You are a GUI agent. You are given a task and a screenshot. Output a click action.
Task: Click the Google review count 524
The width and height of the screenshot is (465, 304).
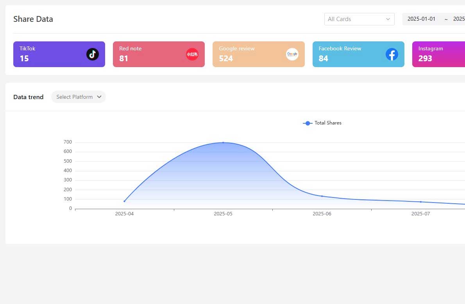pyautogui.click(x=226, y=59)
